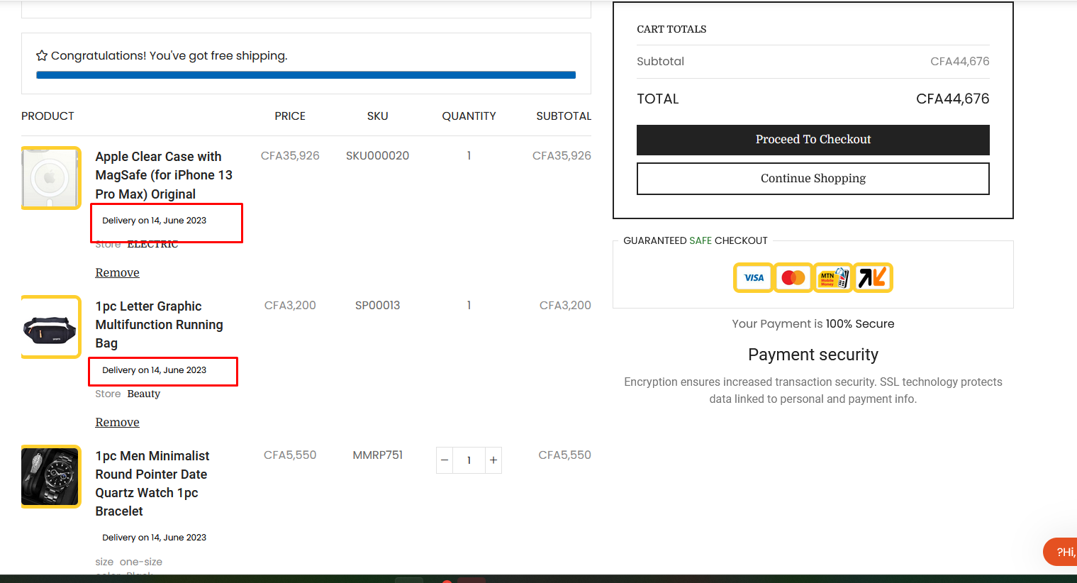Open the Beauty store link
The width and height of the screenshot is (1077, 583).
(143, 394)
